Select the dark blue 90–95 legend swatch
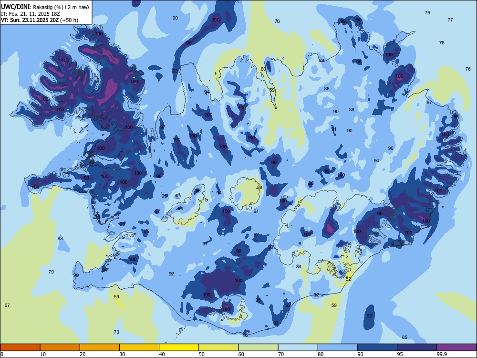The image size is (477, 358). [x=377, y=347]
